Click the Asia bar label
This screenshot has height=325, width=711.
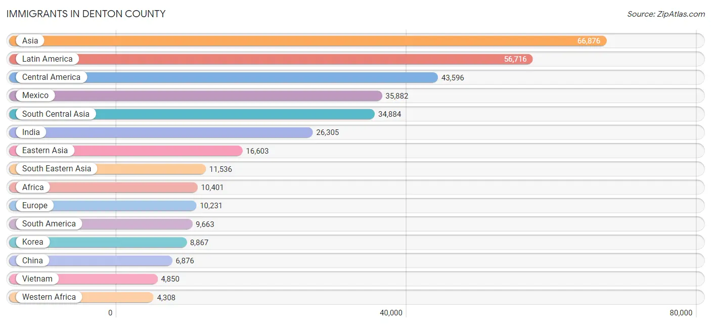pos(30,40)
